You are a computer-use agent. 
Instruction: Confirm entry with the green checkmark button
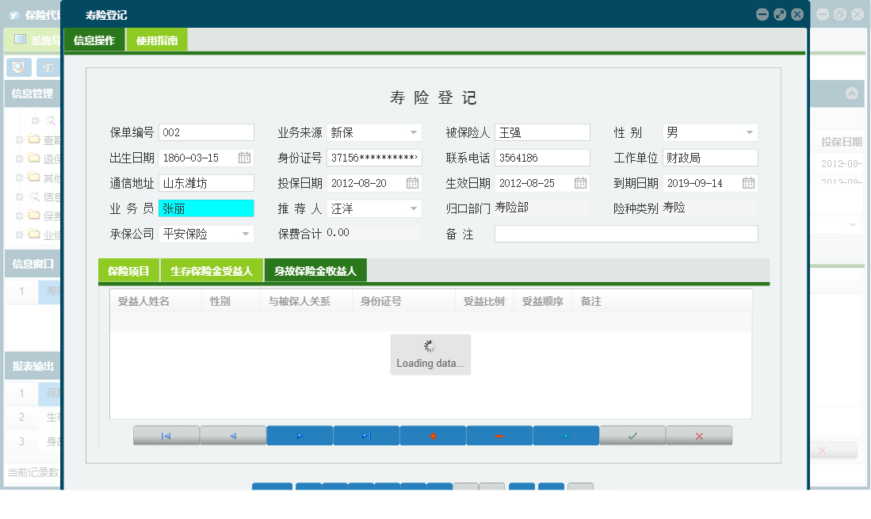click(632, 435)
